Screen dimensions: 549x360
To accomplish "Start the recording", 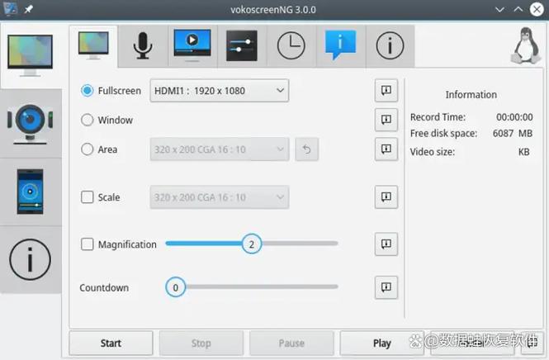I will (x=111, y=343).
